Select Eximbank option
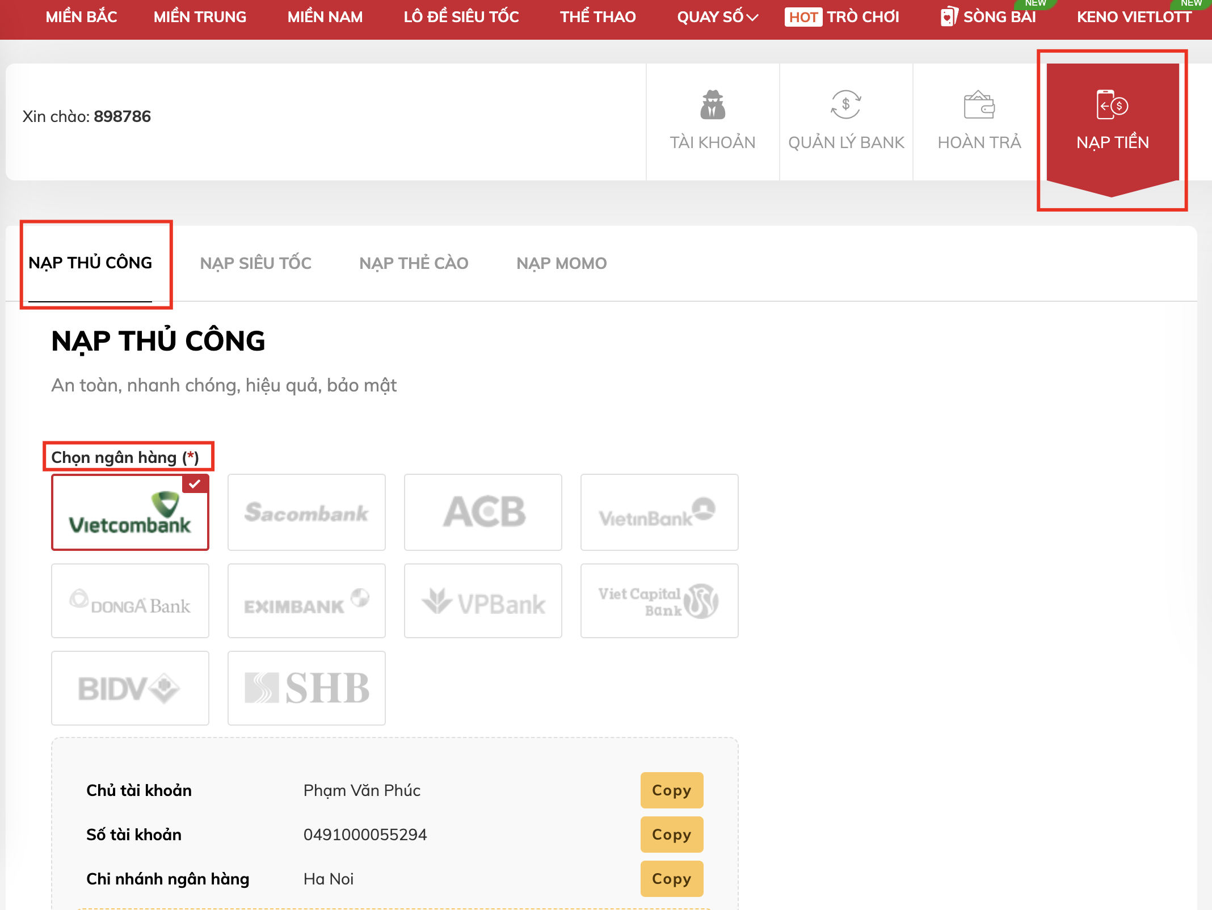This screenshot has width=1212, height=910. (x=306, y=601)
